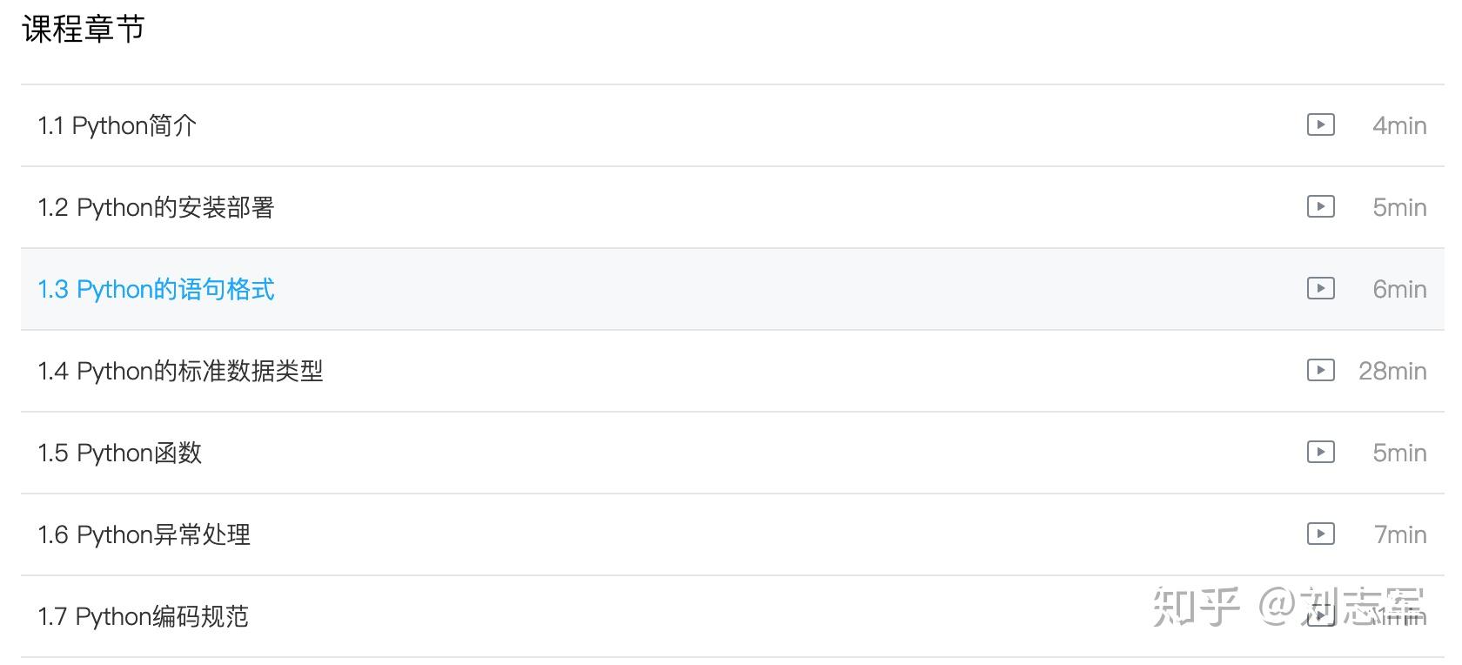Screen dimensions: 1462x665
Task: Go to 1.4 Python的标准数据类型 lesson
Action: [x=180, y=372]
